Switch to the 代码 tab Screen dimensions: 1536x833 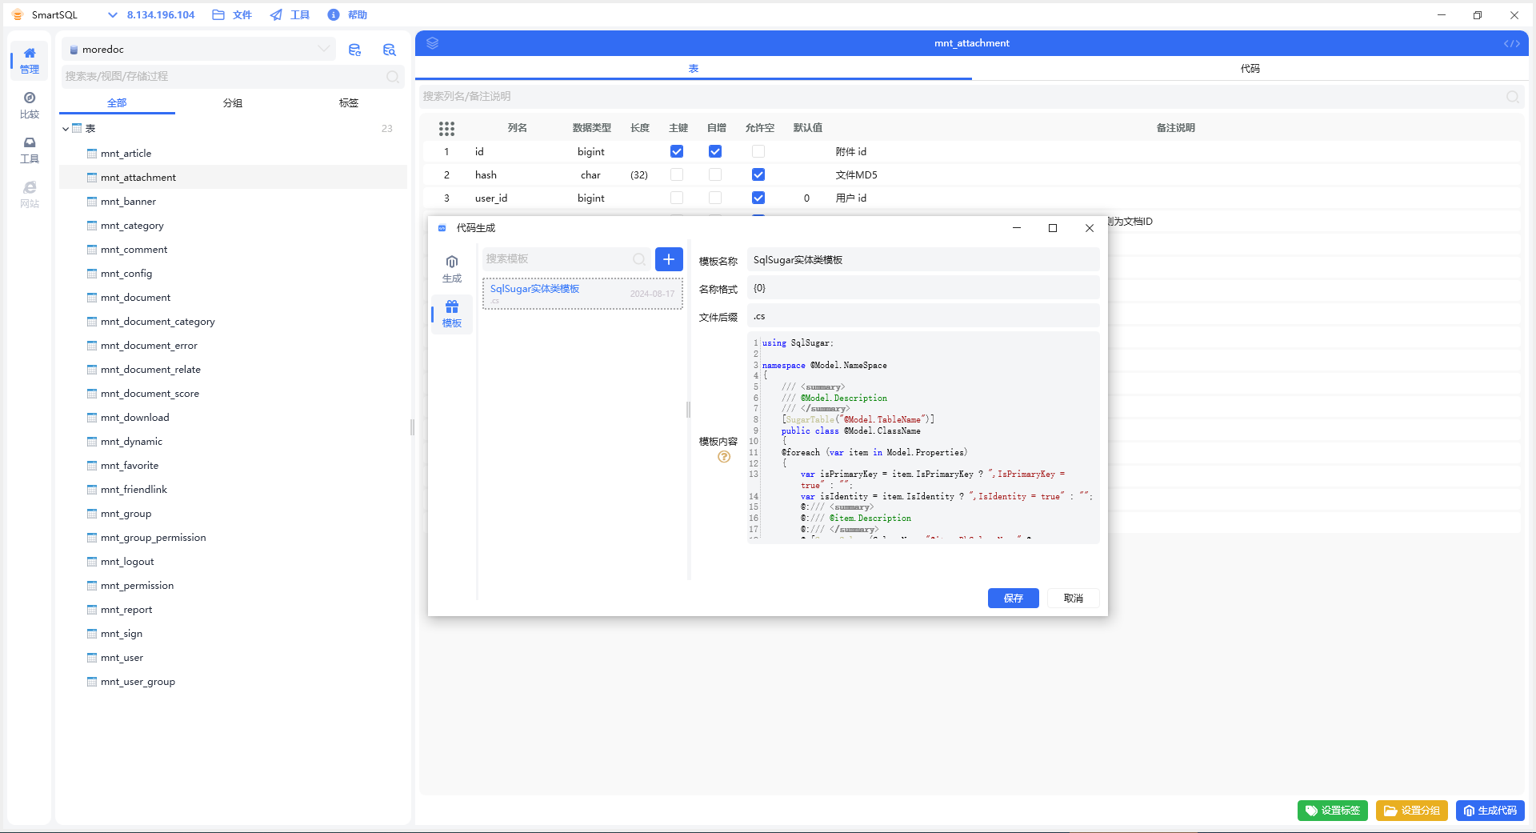[1250, 69]
